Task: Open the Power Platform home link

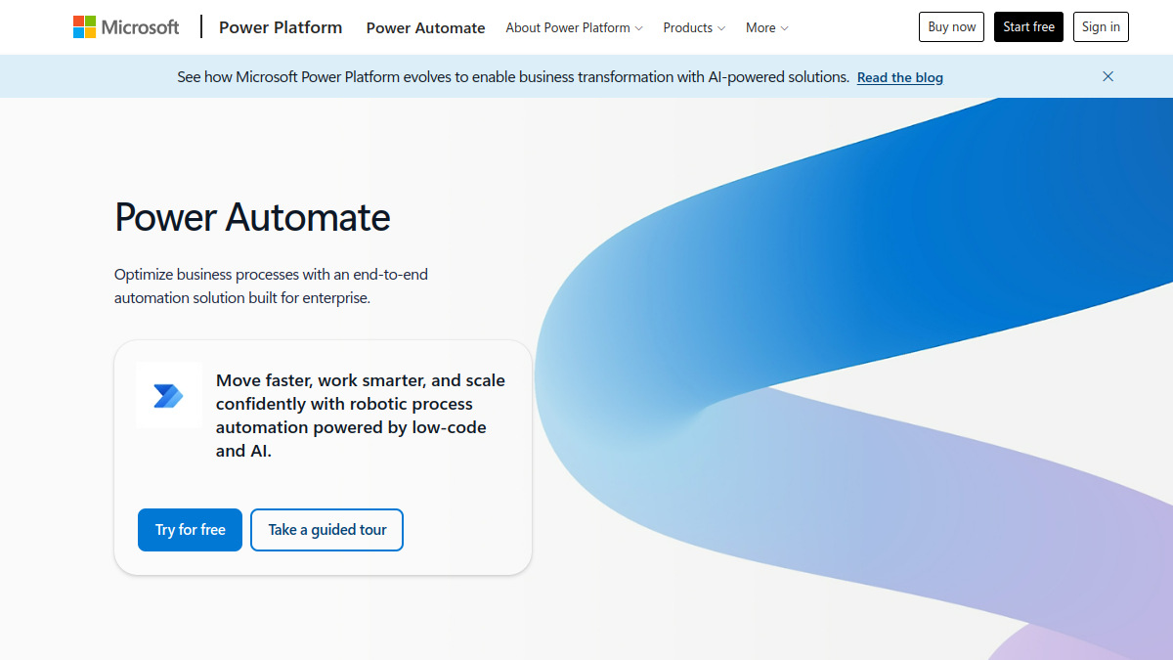Action: (281, 27)
